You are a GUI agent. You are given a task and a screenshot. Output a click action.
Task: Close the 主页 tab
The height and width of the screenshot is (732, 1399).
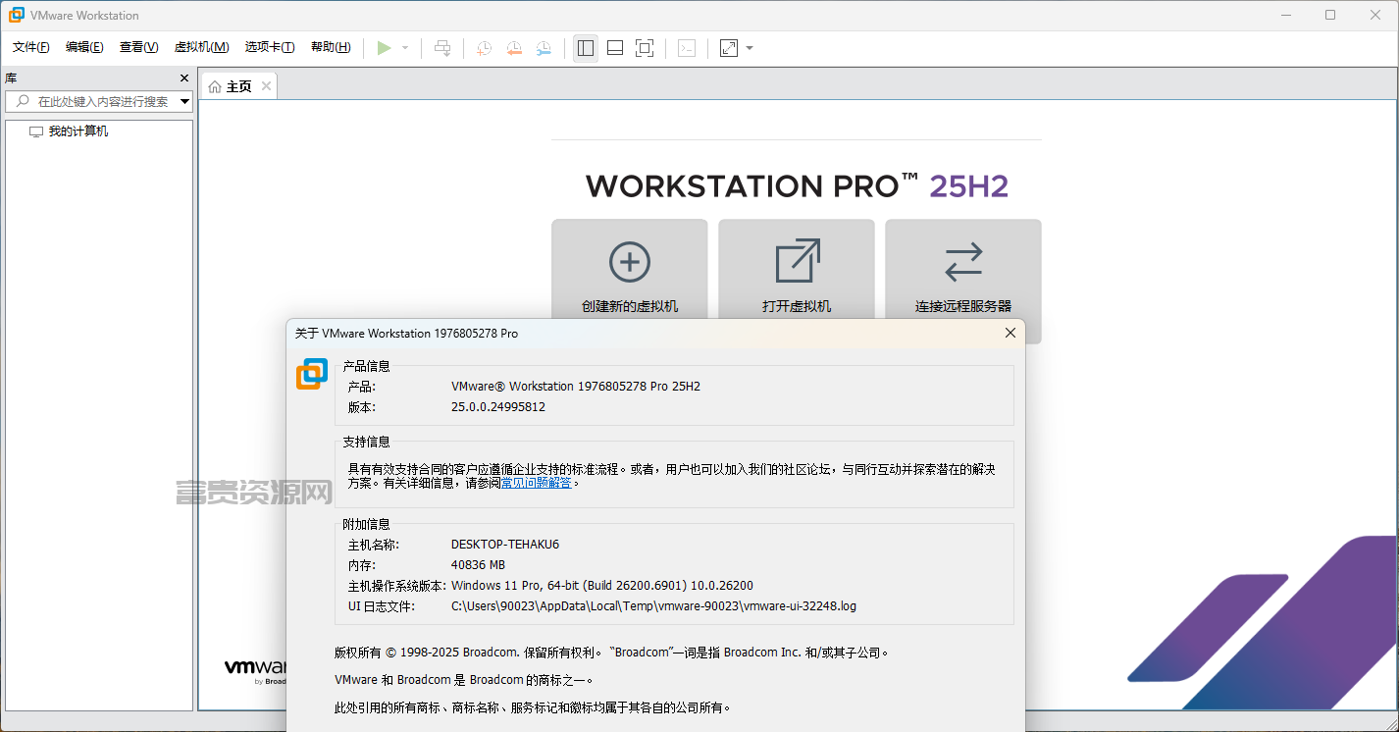[x=265, y=86]
